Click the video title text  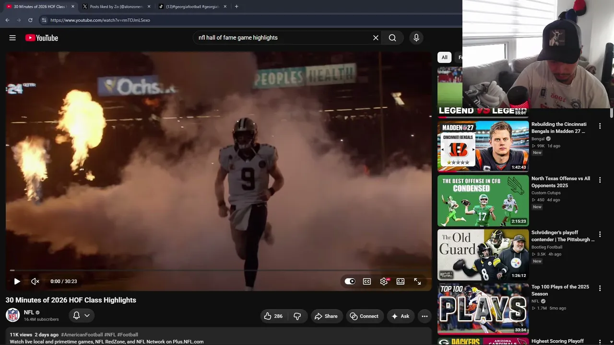click(71, 300)
